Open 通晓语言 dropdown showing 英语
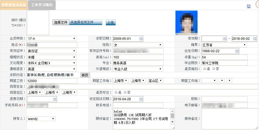Screen dimensions: 259x131 (x=52, y=69)
